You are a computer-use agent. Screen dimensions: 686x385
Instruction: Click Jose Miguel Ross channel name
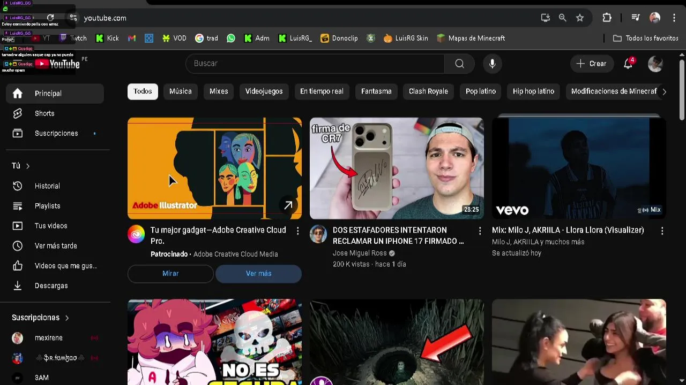360,253
